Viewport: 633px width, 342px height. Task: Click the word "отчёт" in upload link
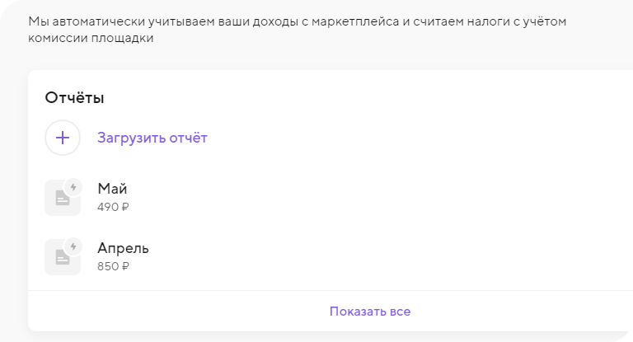tap(186, 138)
